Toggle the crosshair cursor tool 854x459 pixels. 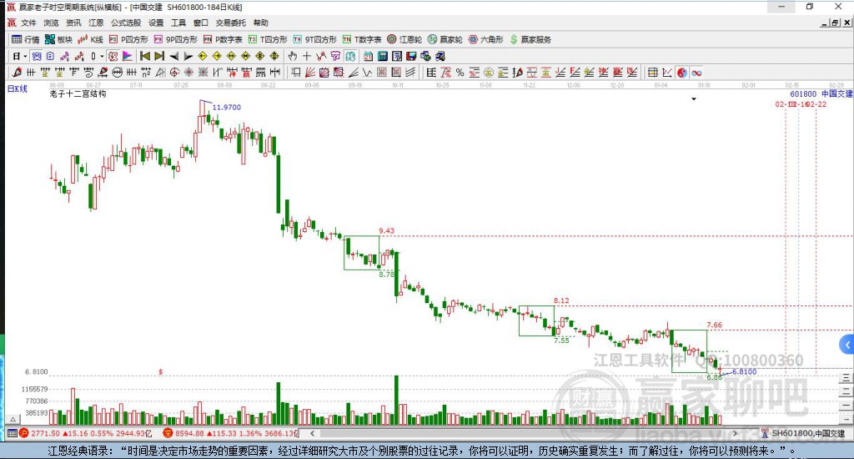307,56
